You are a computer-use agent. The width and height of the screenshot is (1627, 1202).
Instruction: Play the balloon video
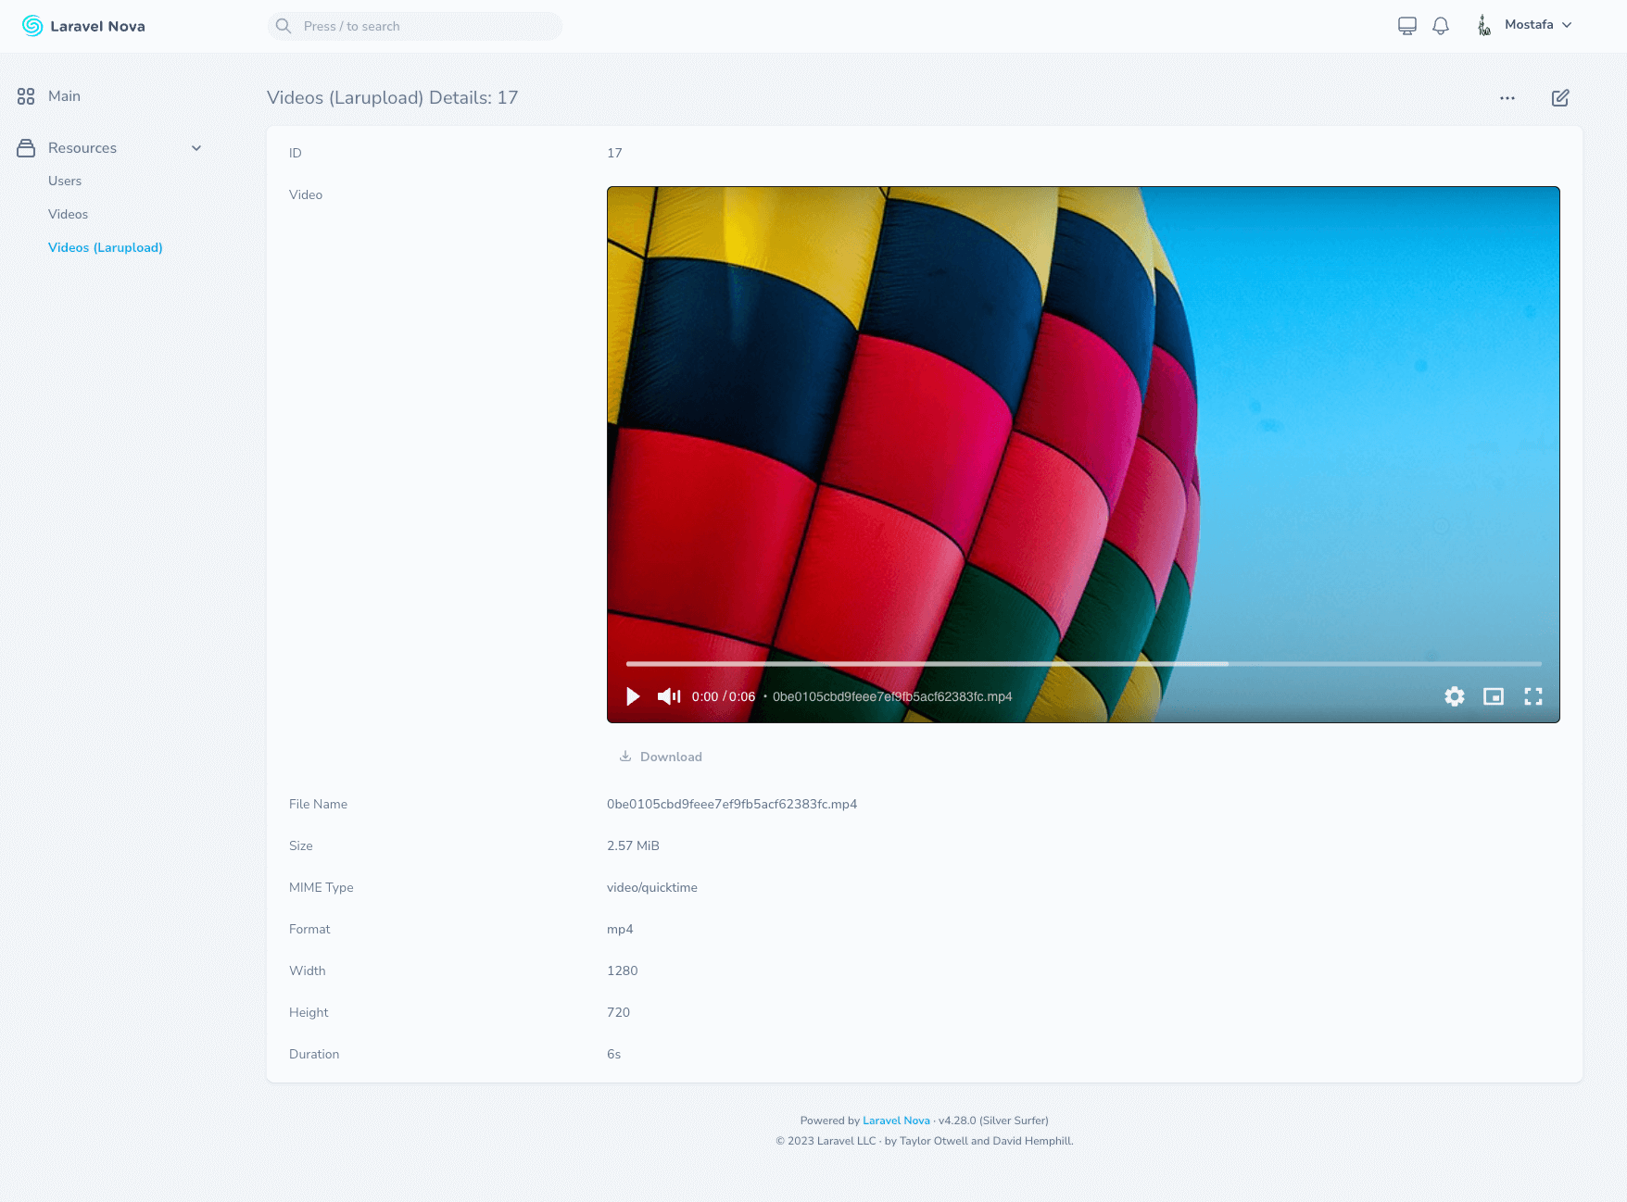(633, 696)
